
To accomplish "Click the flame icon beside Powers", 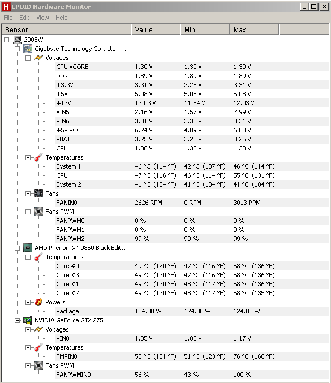I will tap(38, 302).
